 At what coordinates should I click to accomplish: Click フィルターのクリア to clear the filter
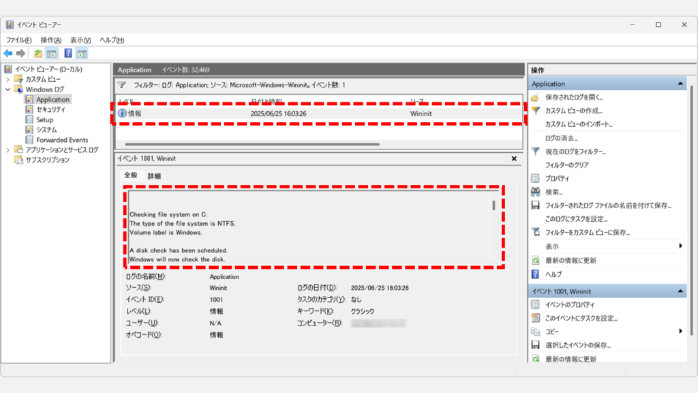pos(566,165)
